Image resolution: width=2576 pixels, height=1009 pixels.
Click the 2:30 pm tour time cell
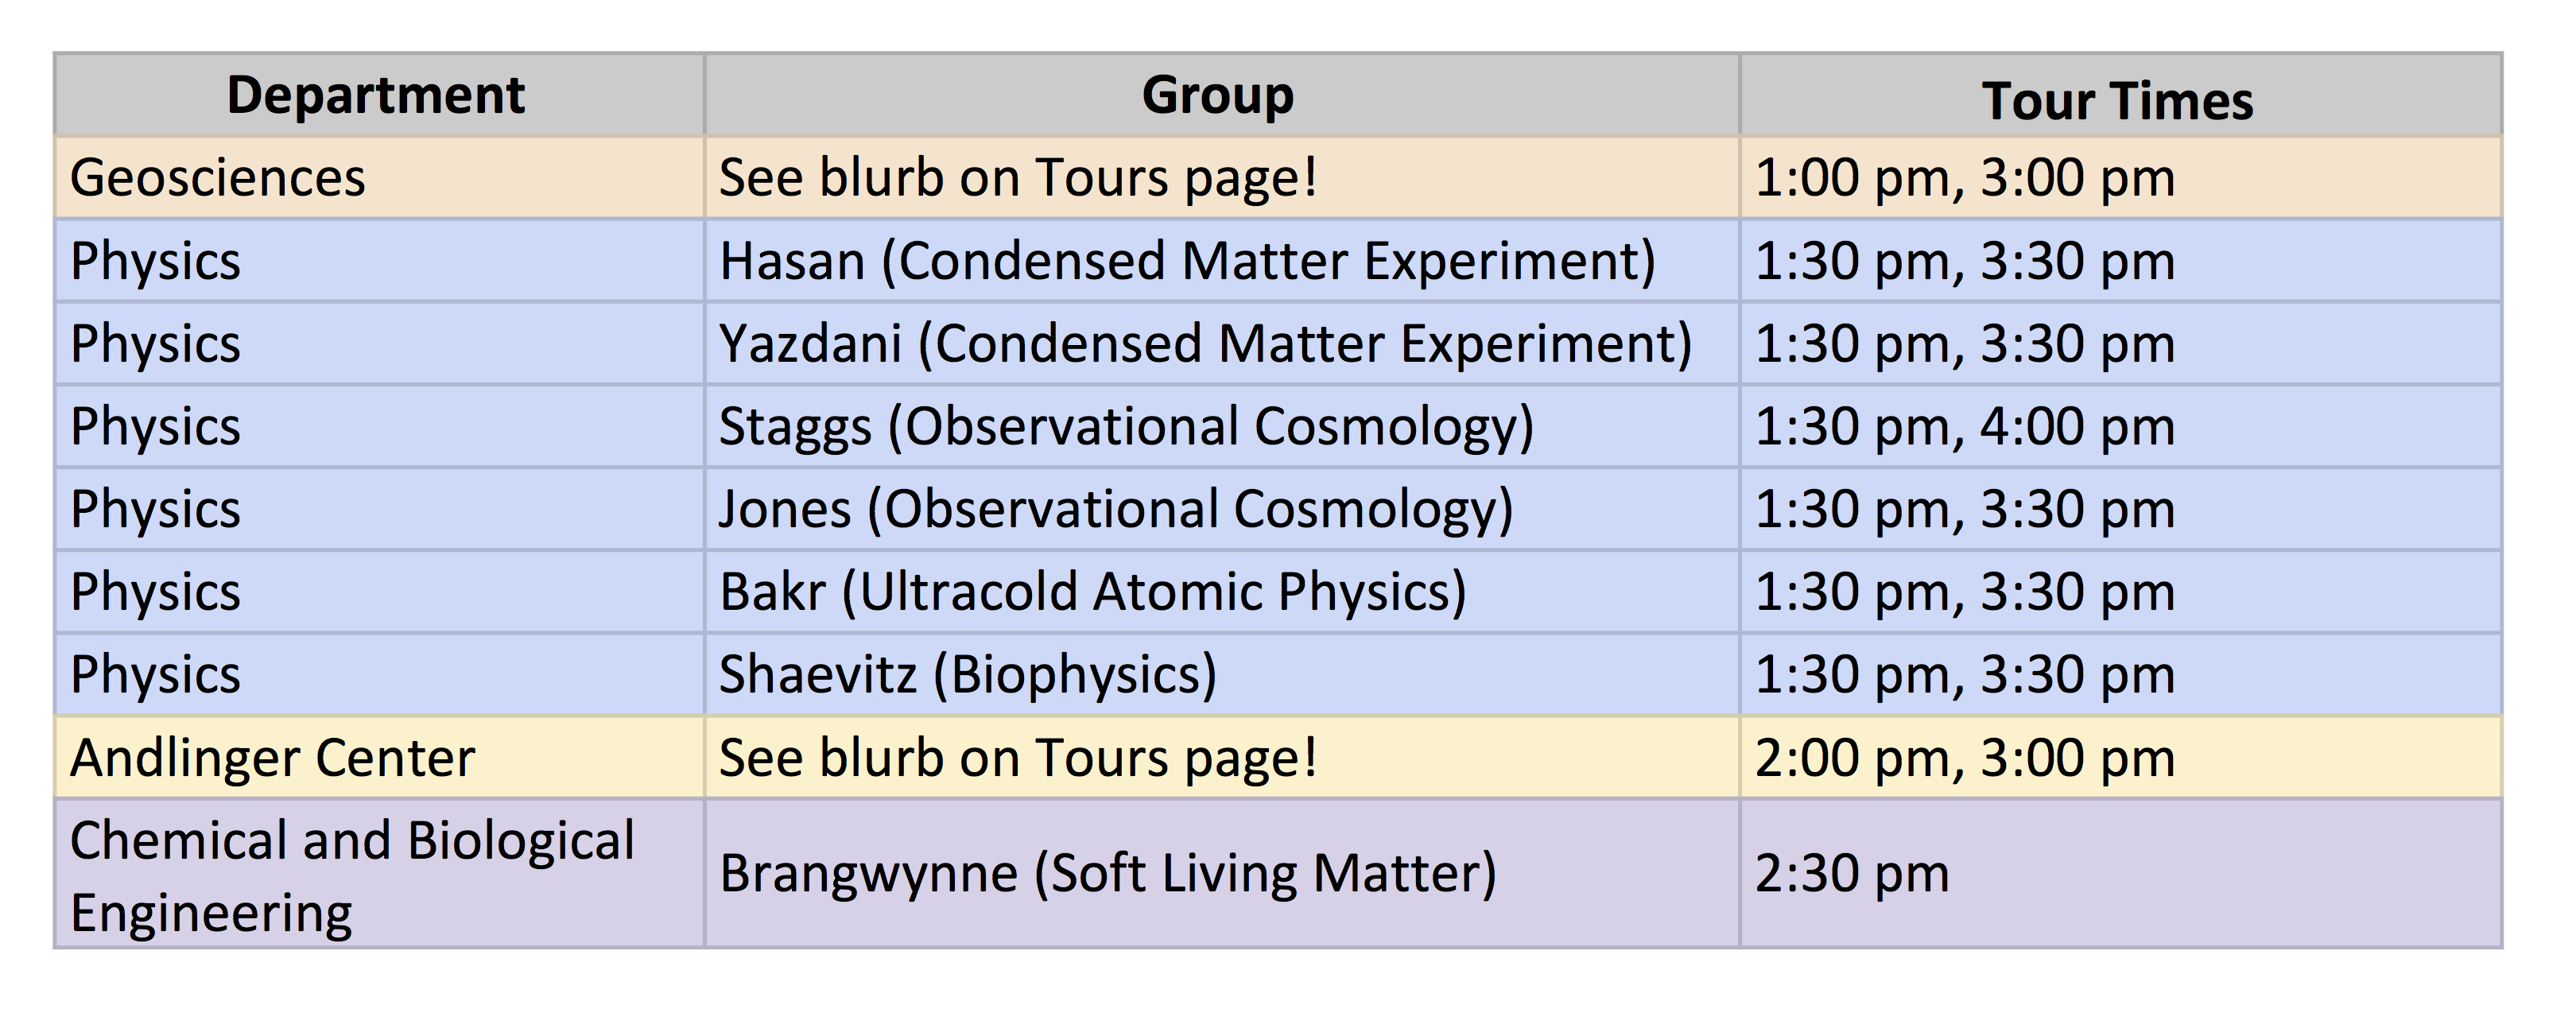click(1852, 874)
